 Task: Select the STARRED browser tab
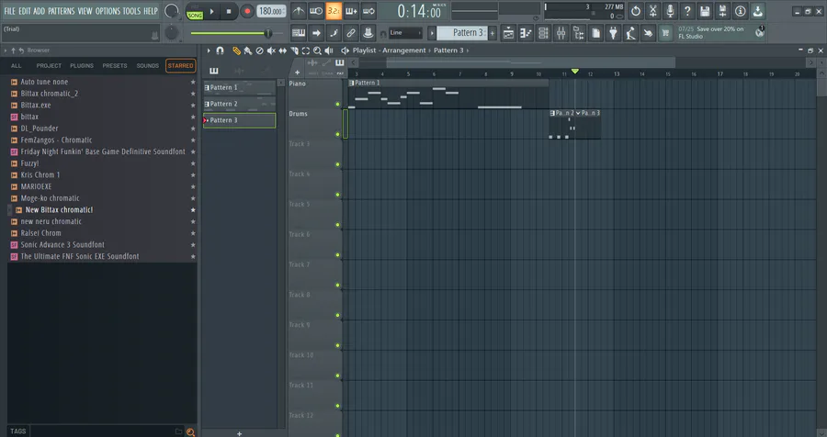pos(180,66)
